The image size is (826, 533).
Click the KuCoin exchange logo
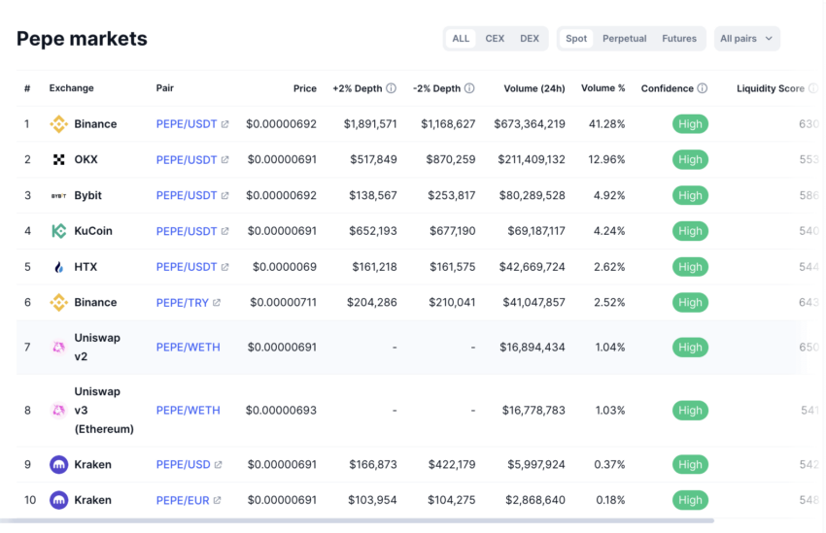(x=58, y=231)
